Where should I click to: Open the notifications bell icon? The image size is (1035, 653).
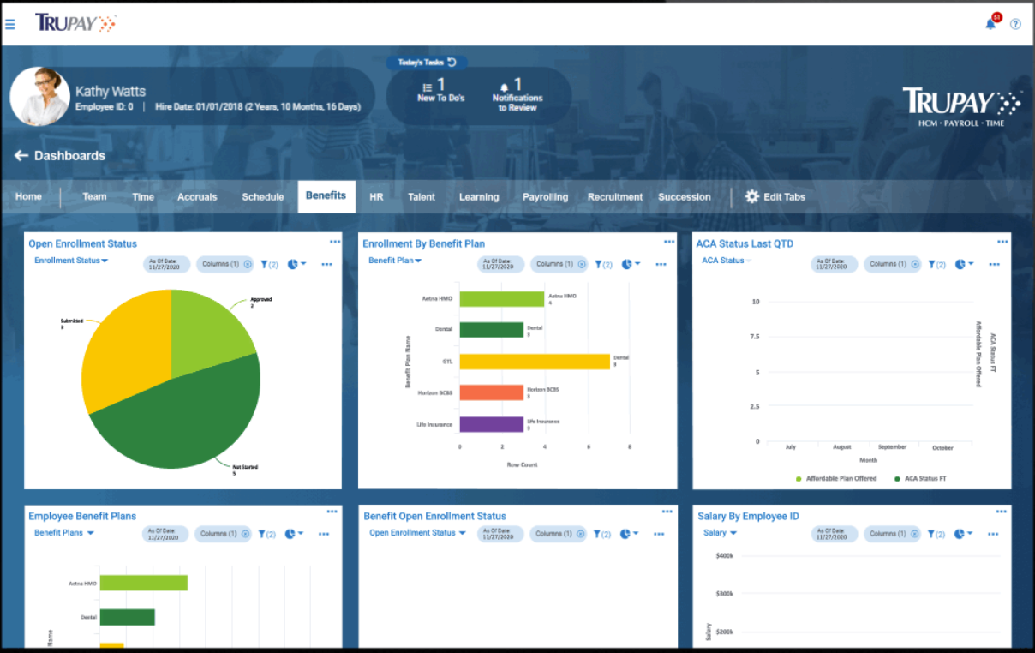point(990,23)
